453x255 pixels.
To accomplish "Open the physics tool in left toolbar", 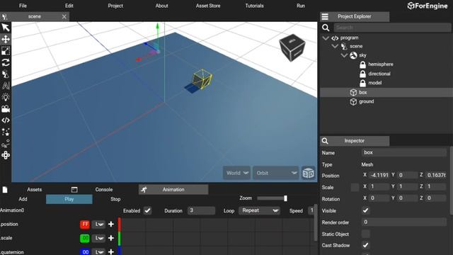I will point(6,143).
